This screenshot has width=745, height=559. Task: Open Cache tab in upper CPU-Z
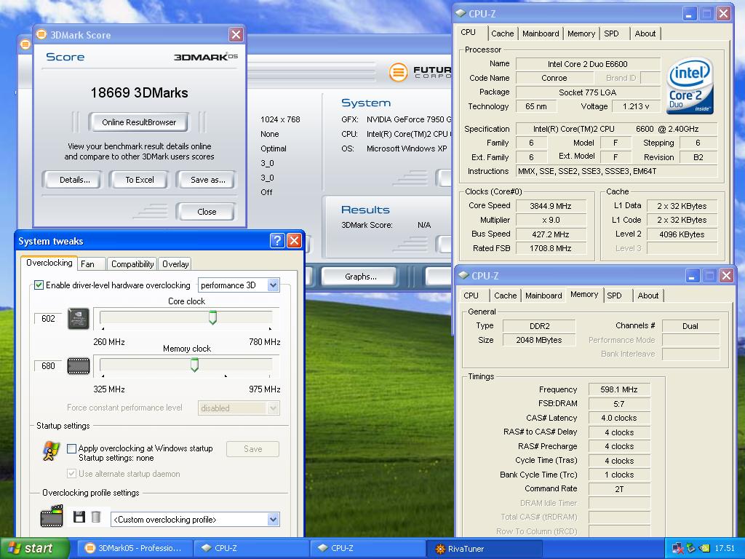502,33
